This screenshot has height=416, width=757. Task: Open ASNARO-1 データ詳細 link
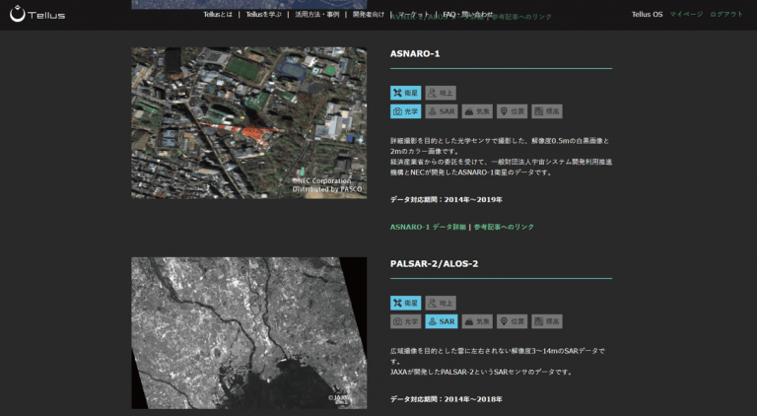428,227
